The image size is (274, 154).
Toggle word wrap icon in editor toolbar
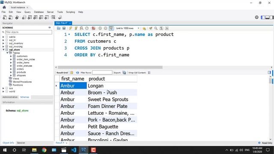(x=167, y=28)
